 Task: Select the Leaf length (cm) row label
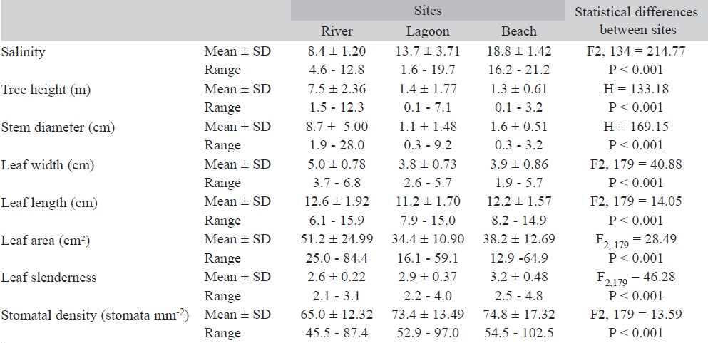(42, 202)
